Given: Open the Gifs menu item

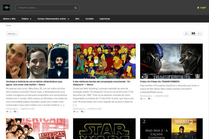Looking at the screenshot, I should tap(77, 19).
